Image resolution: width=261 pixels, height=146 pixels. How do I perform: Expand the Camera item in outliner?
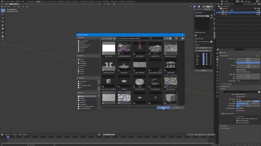tap(221, 11)
